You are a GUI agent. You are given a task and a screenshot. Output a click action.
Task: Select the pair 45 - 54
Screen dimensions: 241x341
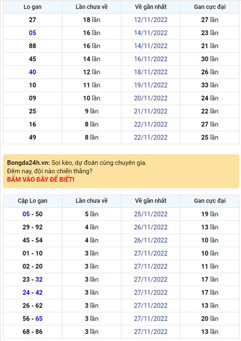[33, 240]
